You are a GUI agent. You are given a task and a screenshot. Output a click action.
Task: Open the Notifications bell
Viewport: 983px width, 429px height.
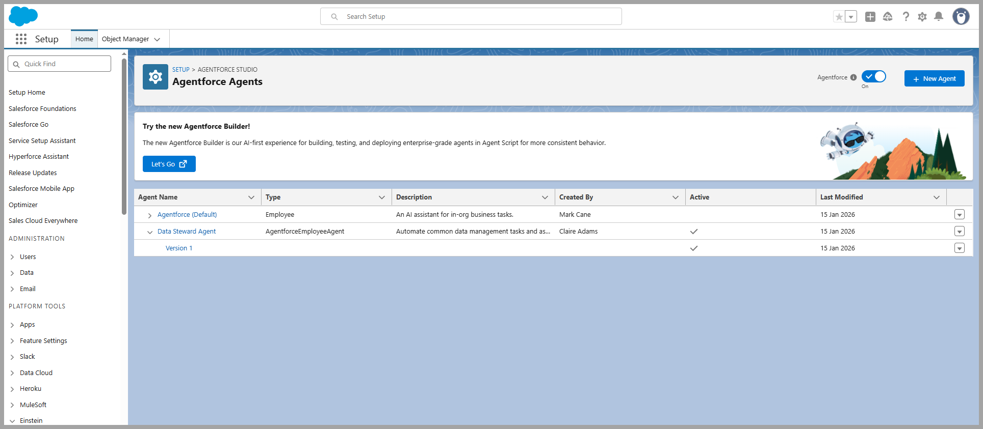click(939, 17)
